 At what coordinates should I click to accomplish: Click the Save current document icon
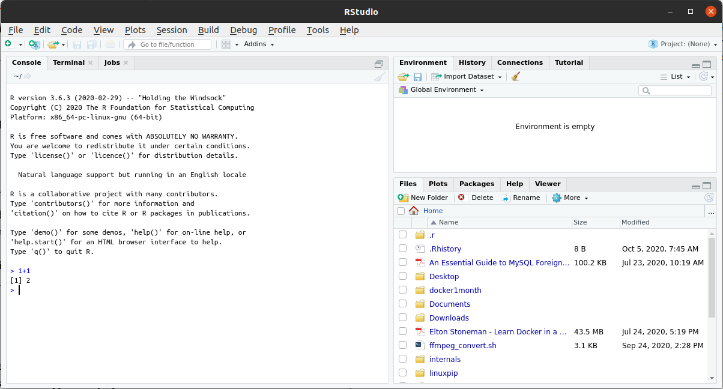[x=77, y=44]
